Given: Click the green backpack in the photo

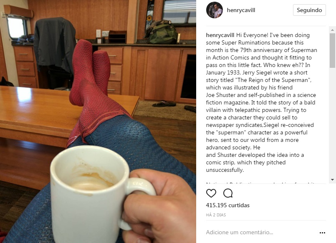Looking at the screenshot, I should [161, 32].
